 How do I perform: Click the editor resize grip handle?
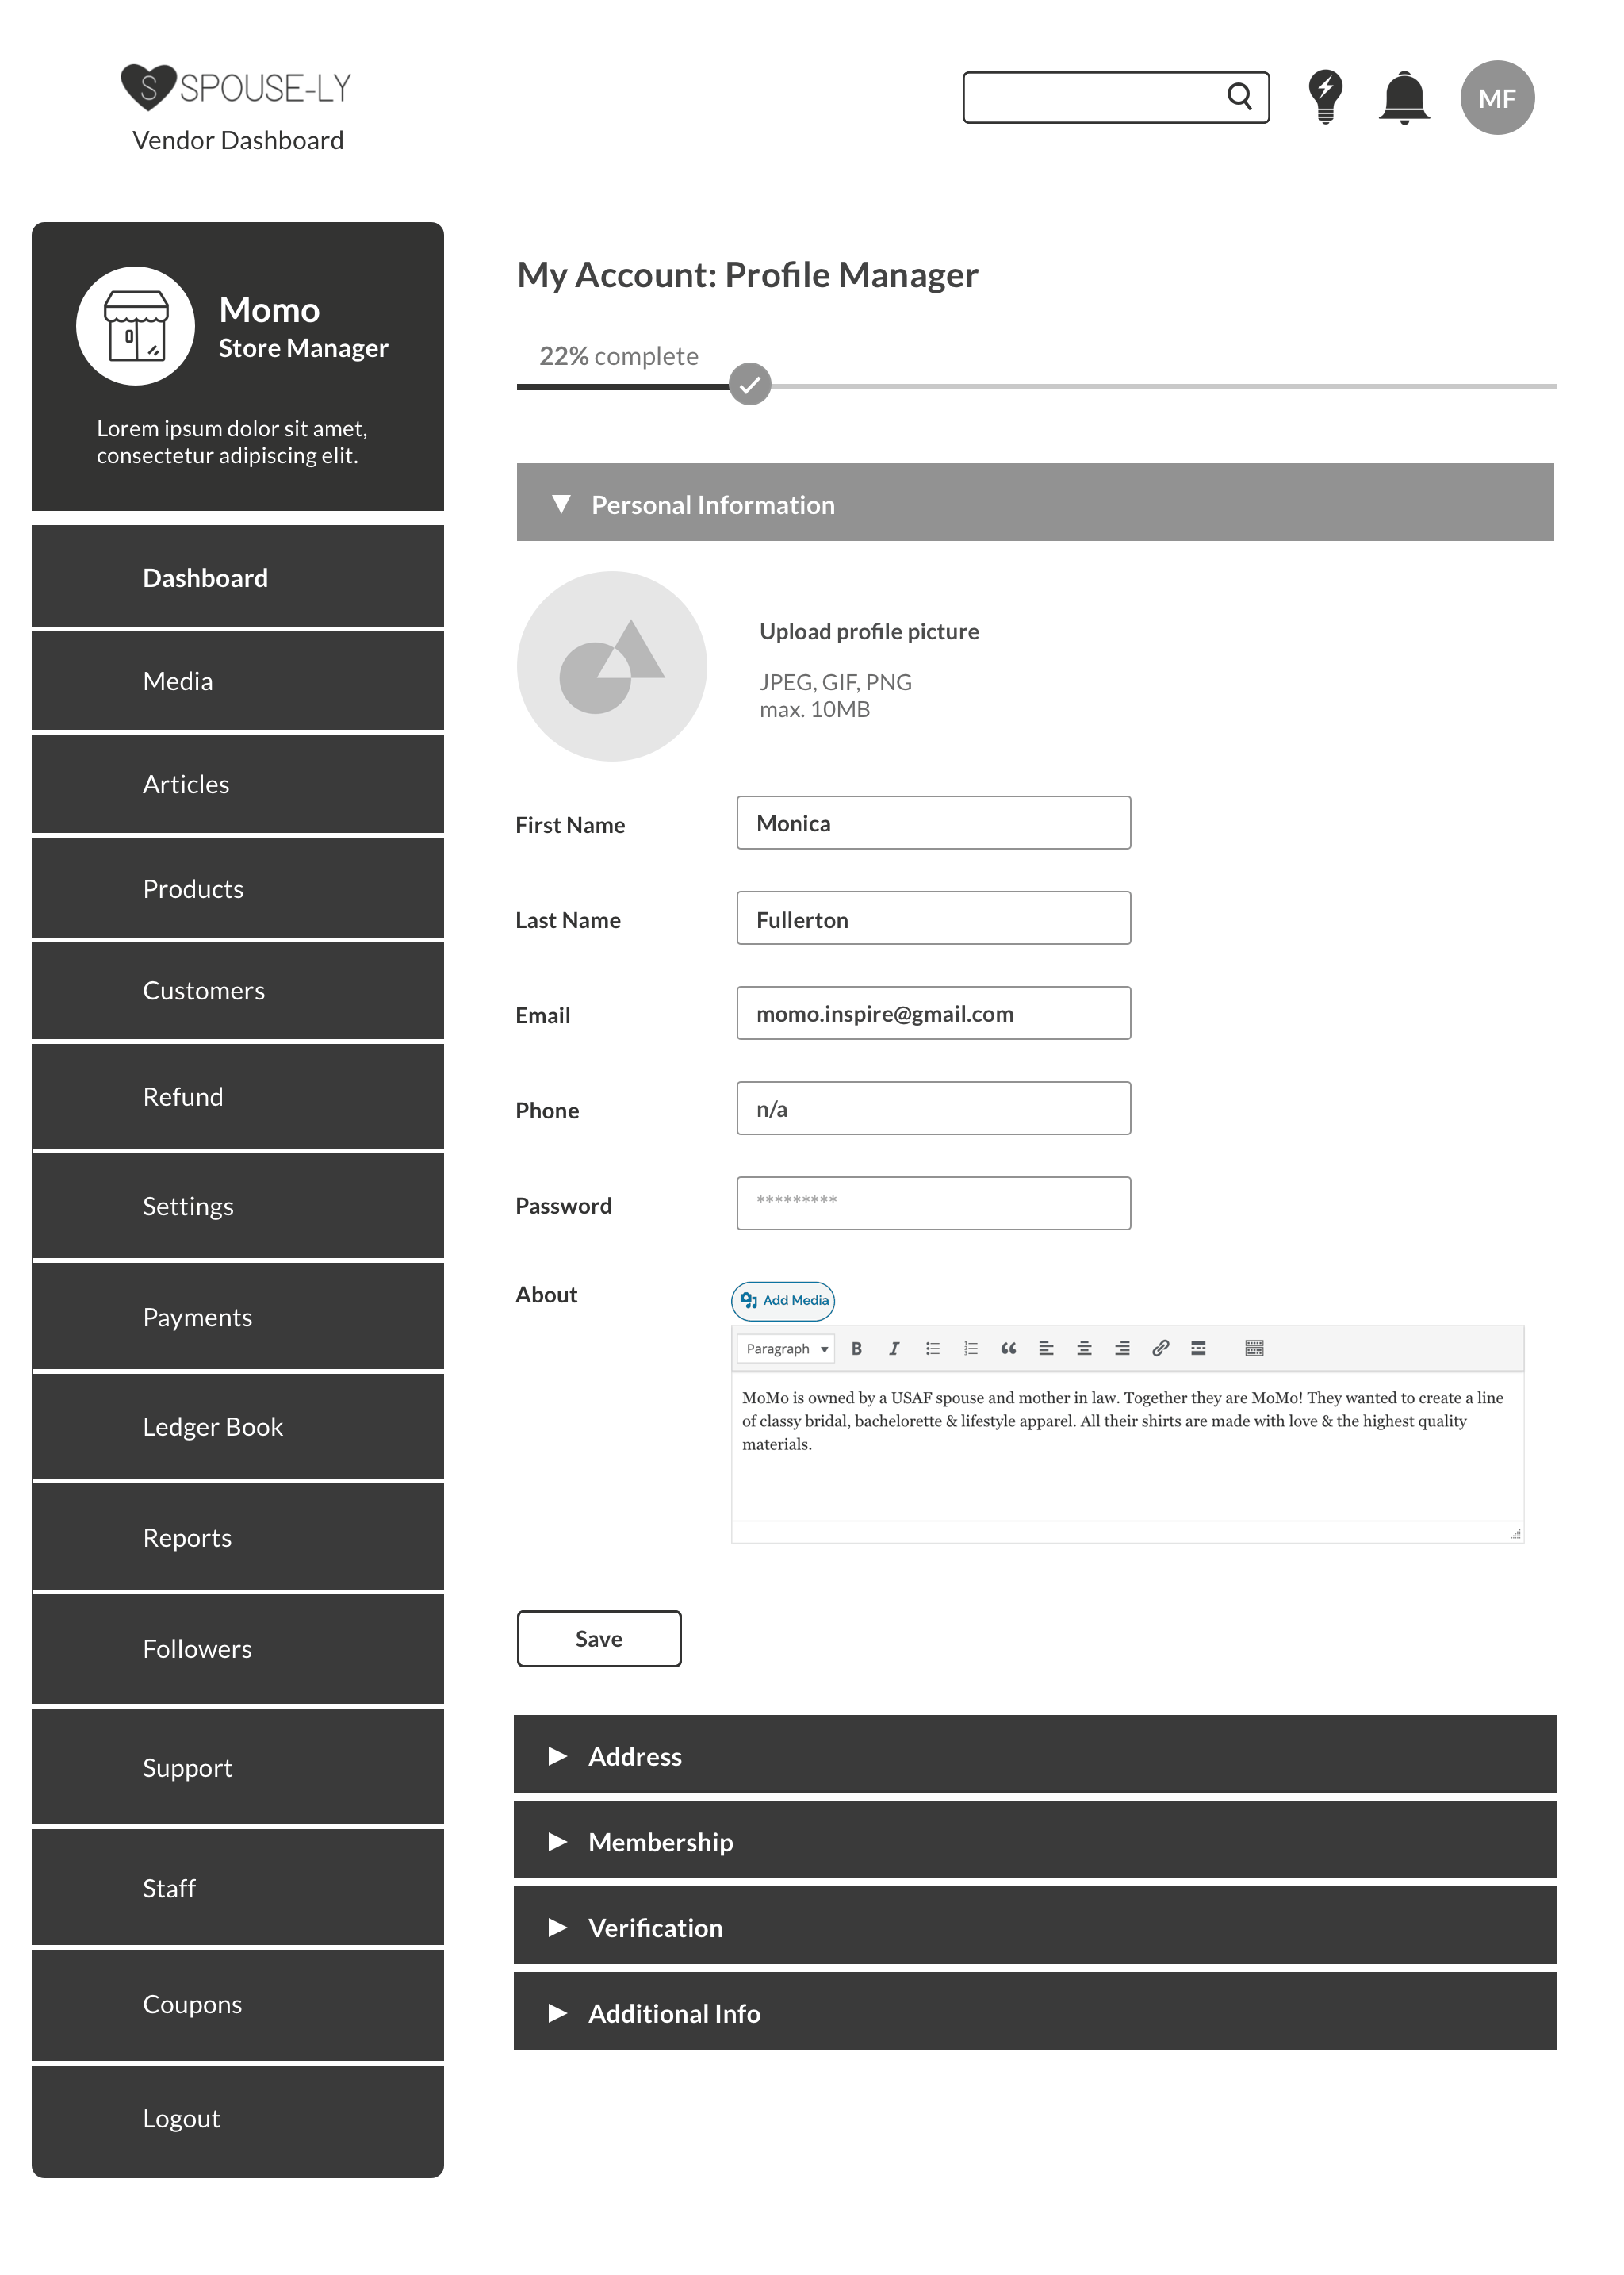[x=1515, y=1533]
